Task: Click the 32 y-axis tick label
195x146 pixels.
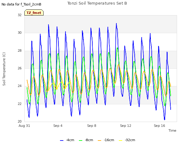Action: (19, 15)
